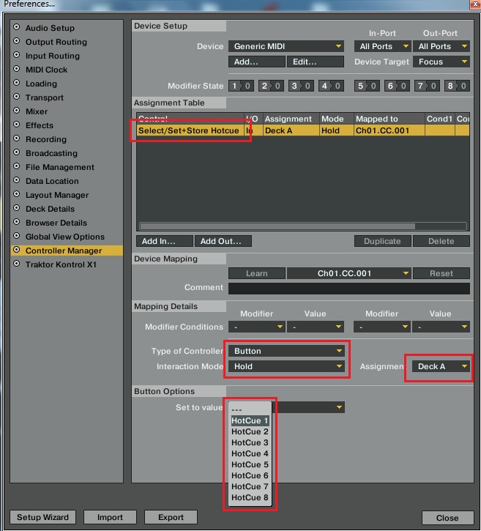
Task: Open the Device dropdown showing Generic MIDI
Action: pos(286,46)
